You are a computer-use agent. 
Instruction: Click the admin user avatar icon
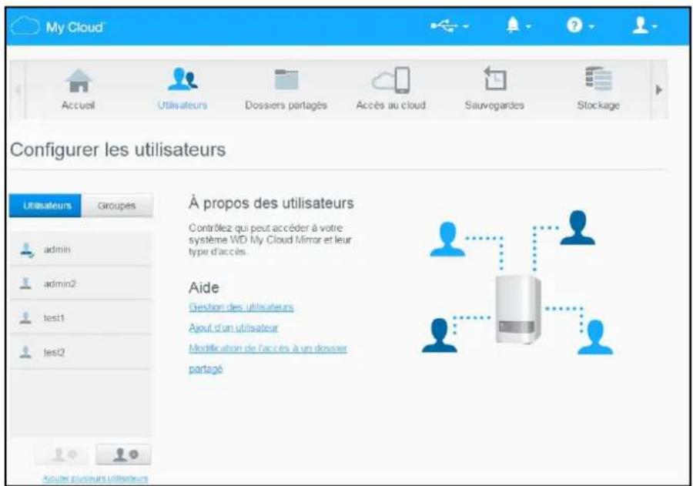pyautogui.click(x=27, y=250)
